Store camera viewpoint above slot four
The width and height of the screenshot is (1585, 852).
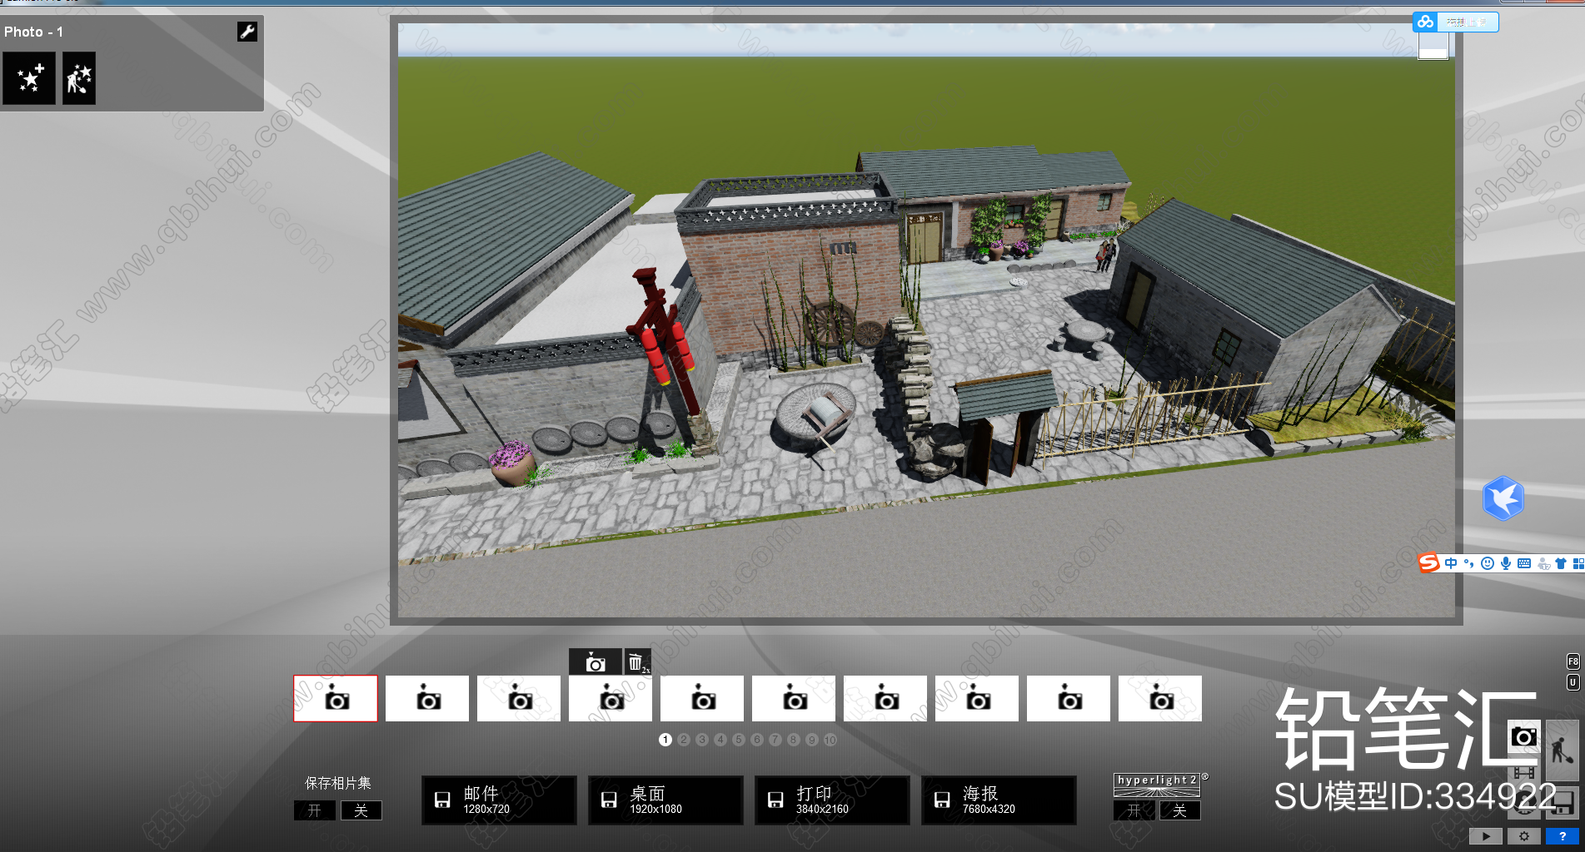(595, 662)
